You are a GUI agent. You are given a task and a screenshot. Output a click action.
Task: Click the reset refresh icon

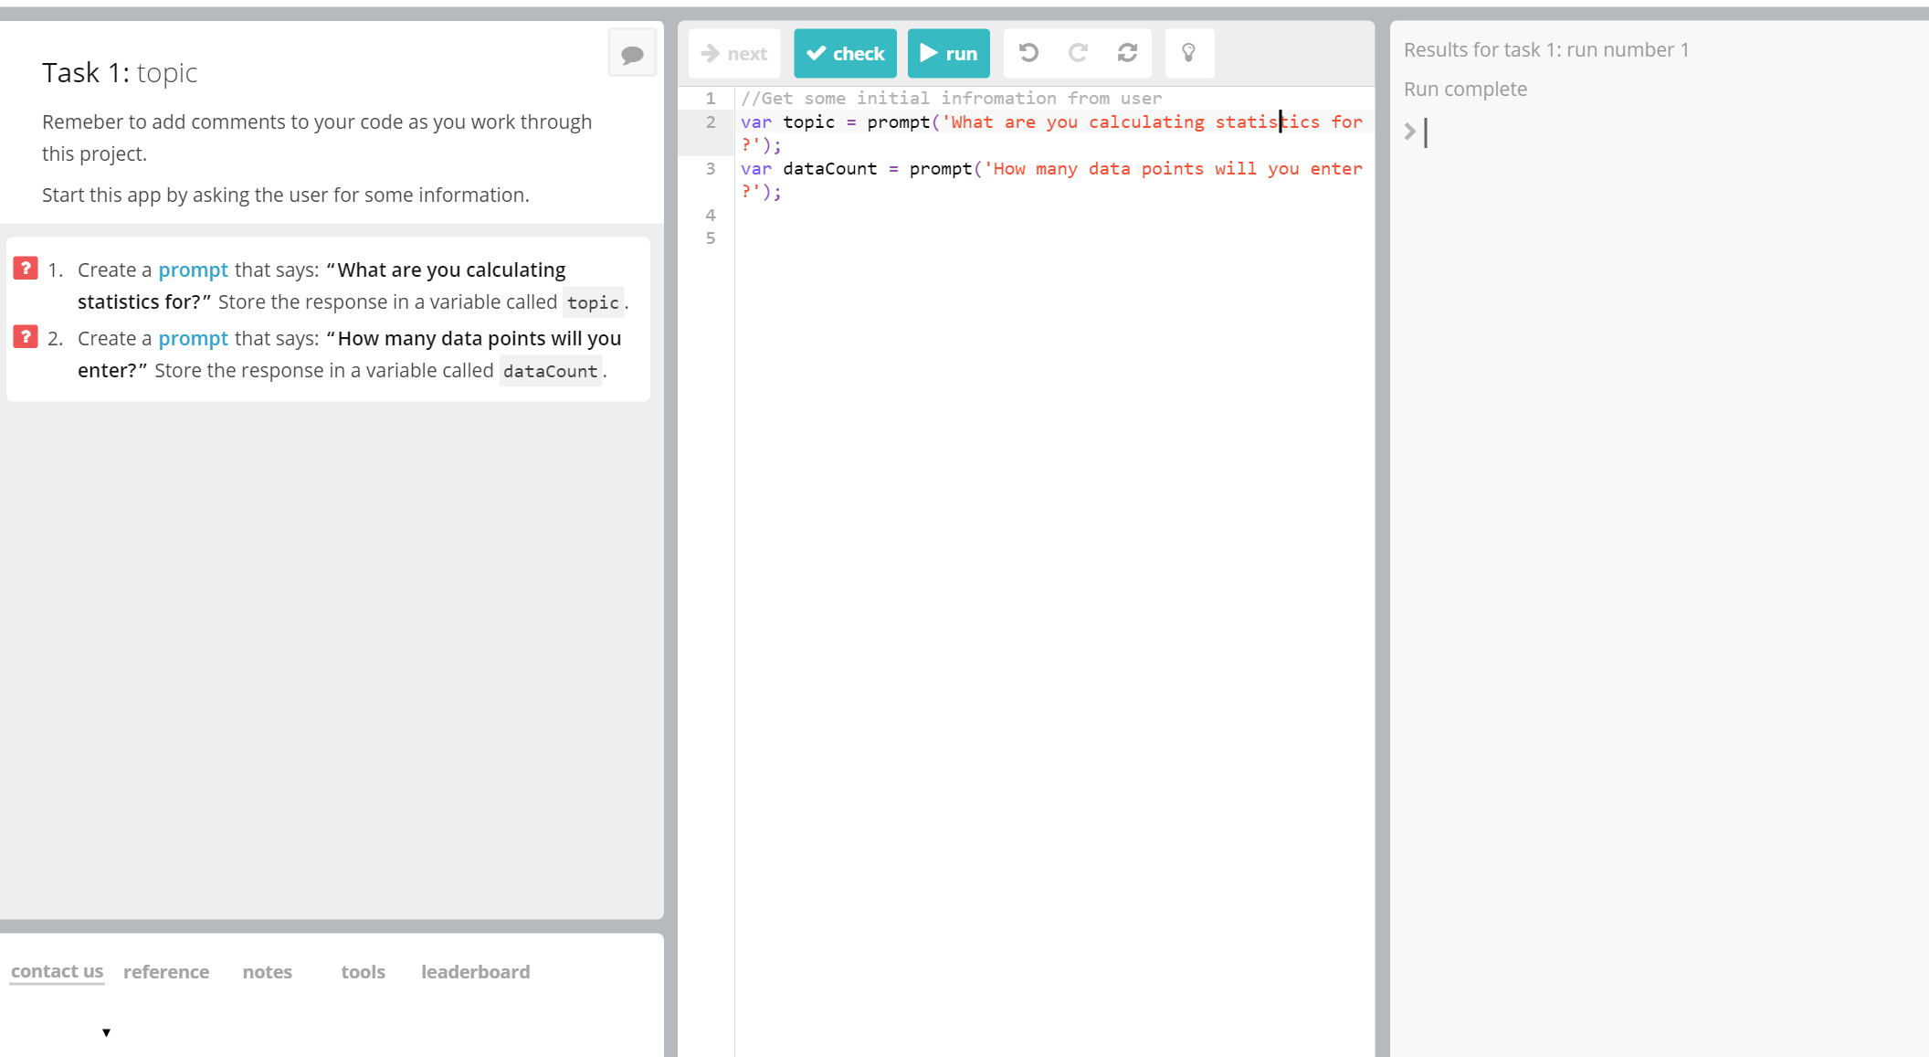tap(1127, 53)
